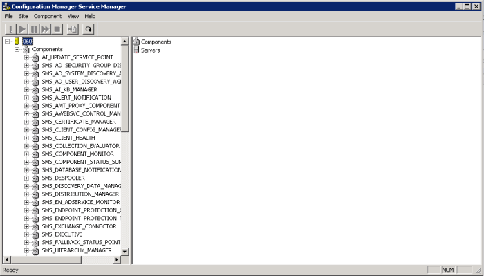484x276 pixels.
Task: Expand SMS_ALERT_NOTIFICATION node
Action: [26, 98]
